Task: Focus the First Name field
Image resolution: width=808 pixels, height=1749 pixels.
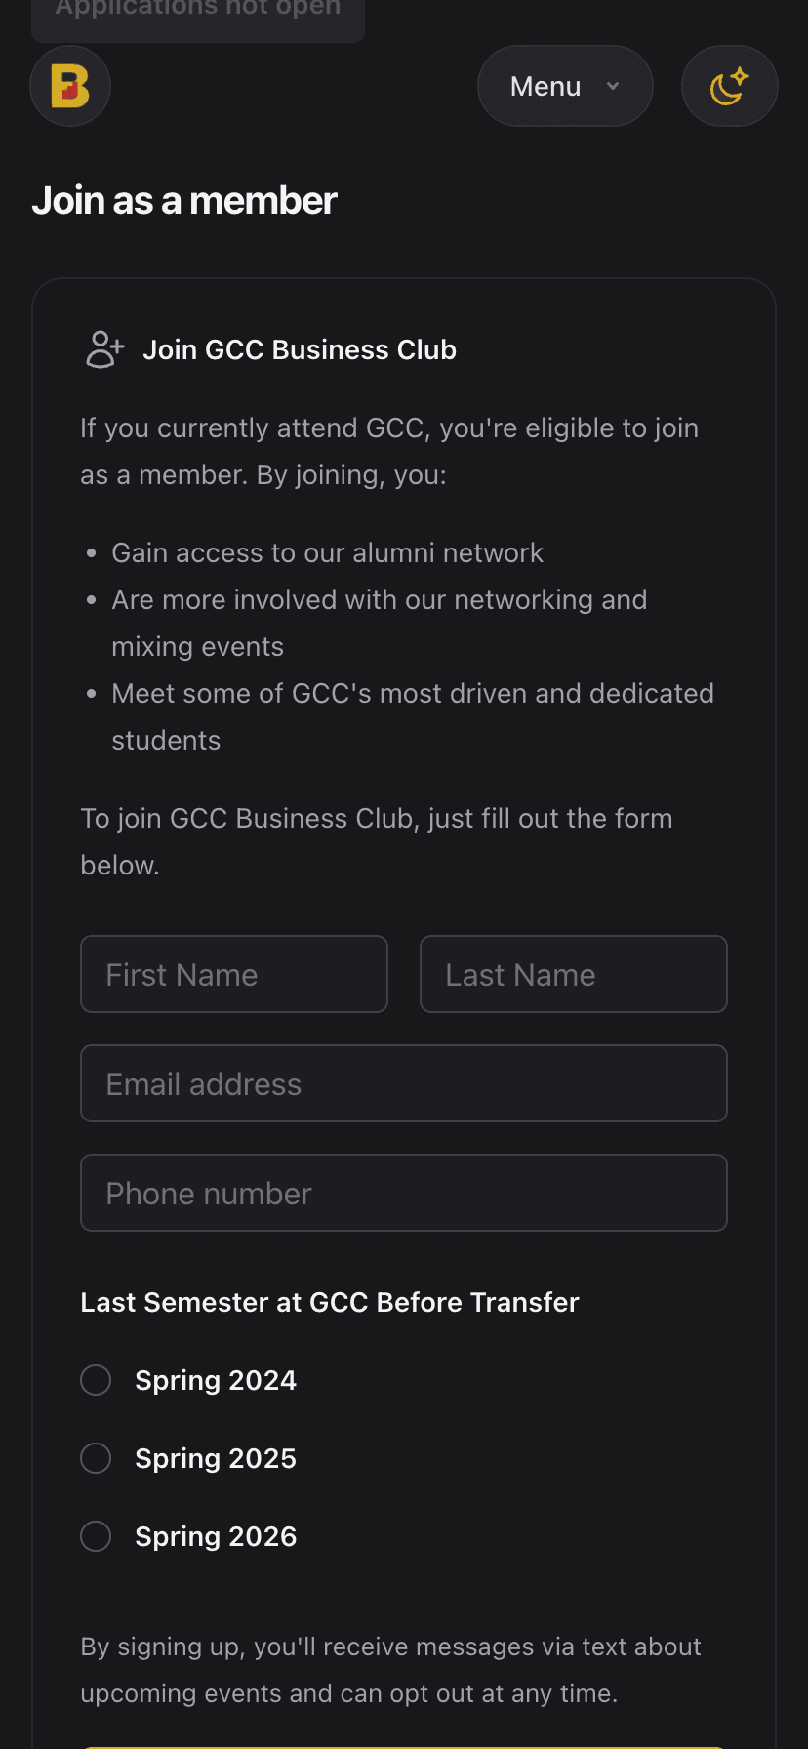Action: [234, 974]
